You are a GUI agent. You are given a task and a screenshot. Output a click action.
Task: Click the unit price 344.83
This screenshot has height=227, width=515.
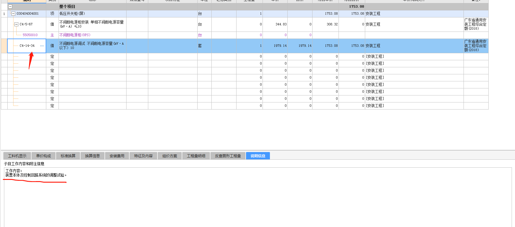click(x=281, y=24)
